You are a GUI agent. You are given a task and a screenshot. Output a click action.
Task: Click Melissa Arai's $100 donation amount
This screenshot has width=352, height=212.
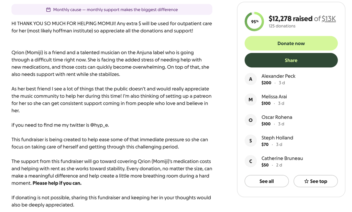click(266, 103)
